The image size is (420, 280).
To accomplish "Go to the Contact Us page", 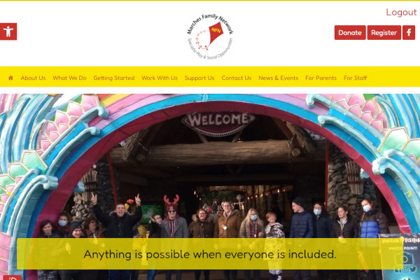I will point(237,78).
